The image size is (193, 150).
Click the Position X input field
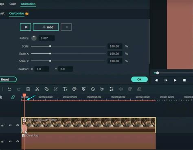[42, 69]
